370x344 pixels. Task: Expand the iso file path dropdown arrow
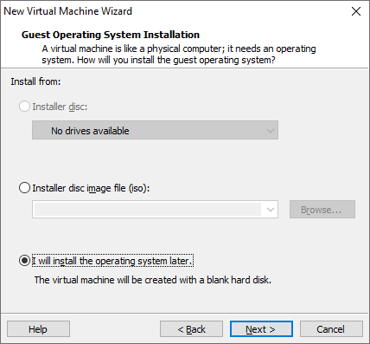pyautogui.click(x=271, y=210)
